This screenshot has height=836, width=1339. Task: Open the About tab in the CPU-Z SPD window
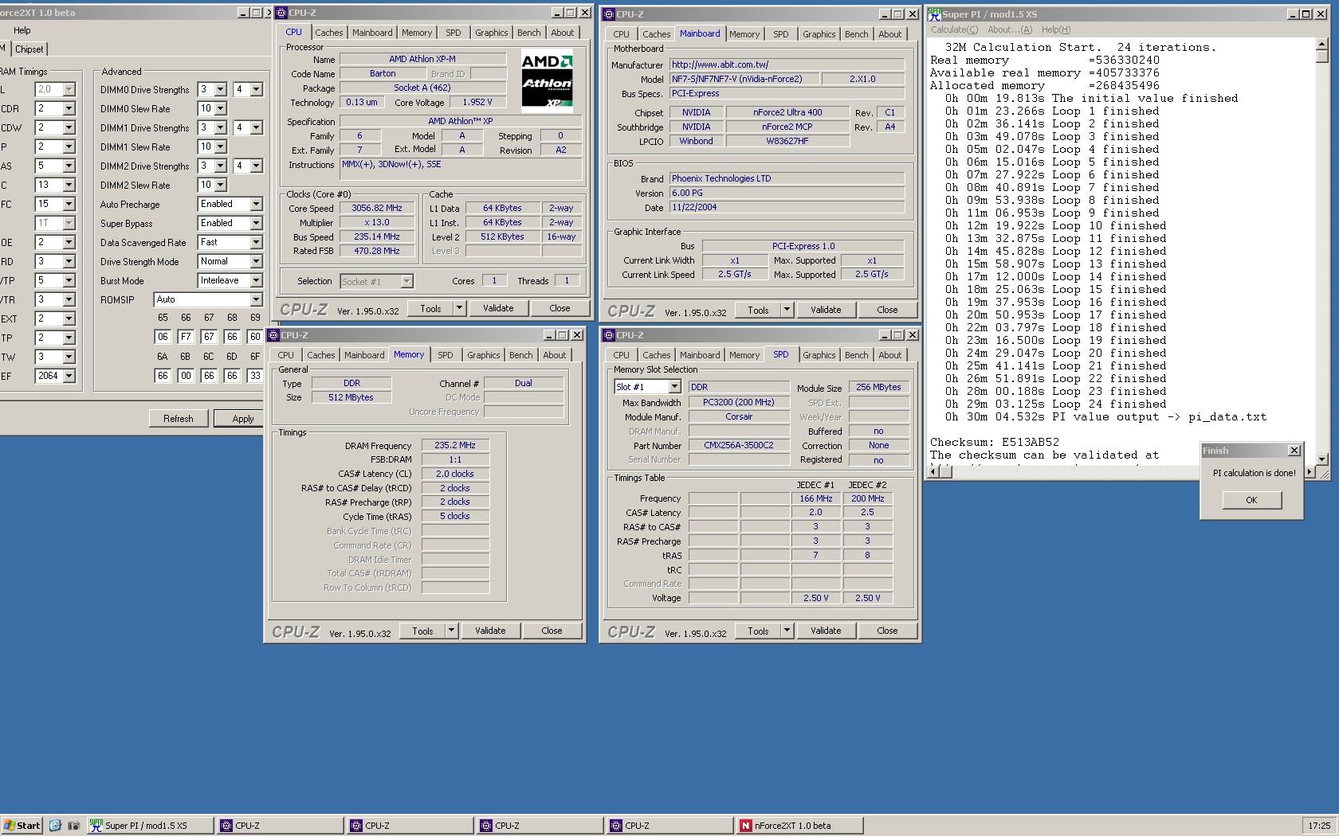[x=889, y=355]
